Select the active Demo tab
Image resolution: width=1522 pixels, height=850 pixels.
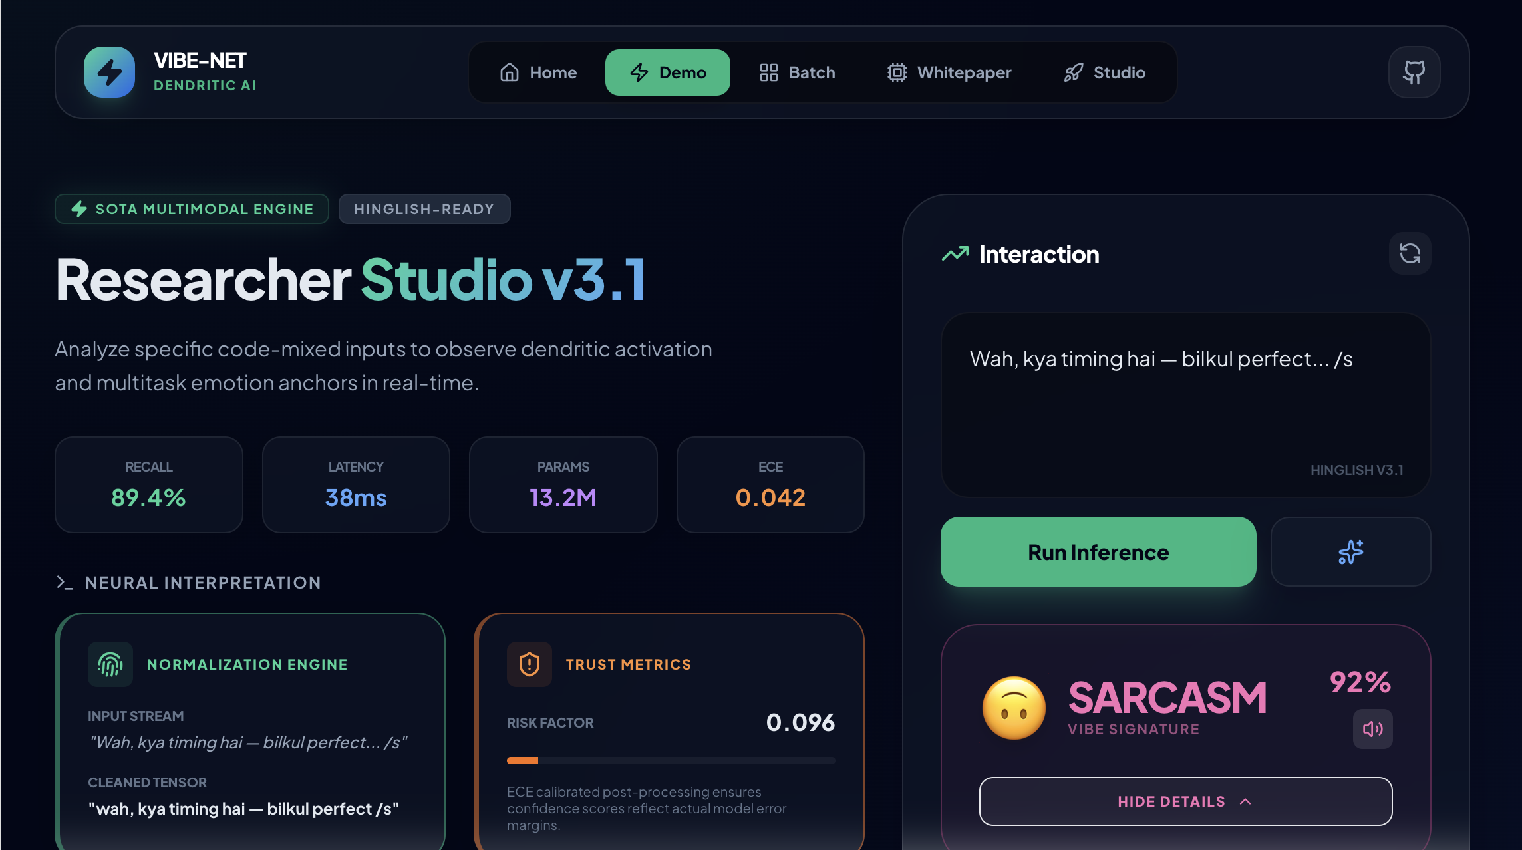pos(667,72)
